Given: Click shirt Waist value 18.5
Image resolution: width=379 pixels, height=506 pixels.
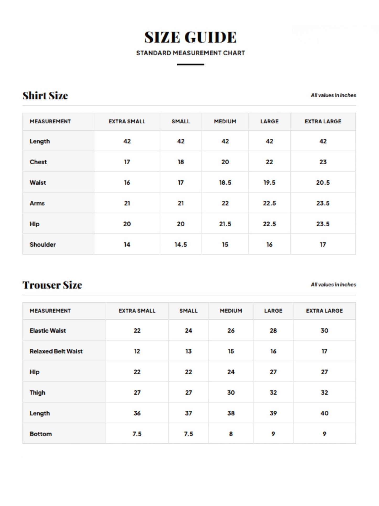Looking at the screenshot, I should pyautogui.click(x=225, y=182).
